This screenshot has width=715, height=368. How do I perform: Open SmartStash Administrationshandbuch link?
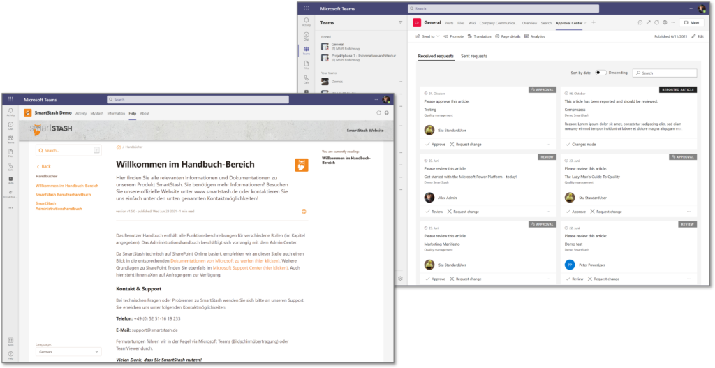(x=59, y=206)
